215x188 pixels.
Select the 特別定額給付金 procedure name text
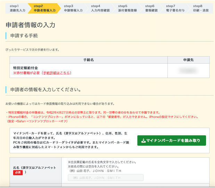(x=25, y=68)
